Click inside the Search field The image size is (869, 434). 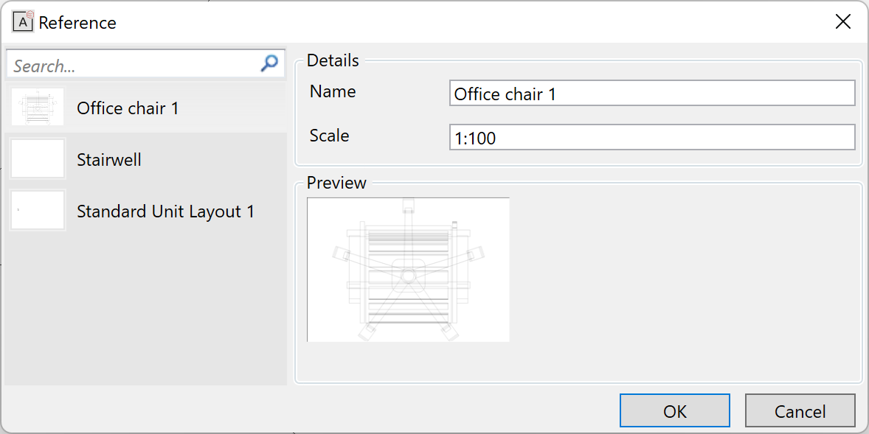[x=133, y=63]
